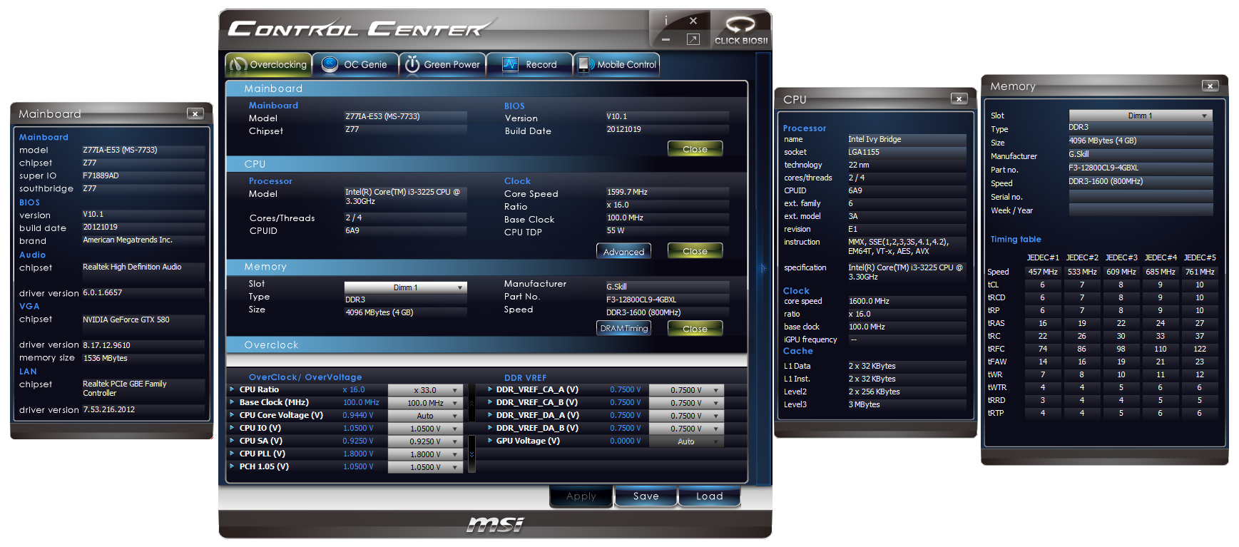Screen dimensions: 1239x547
Task: Click the blue arrow beside CPU Core Voltage
Action: (x=232, y=415)
